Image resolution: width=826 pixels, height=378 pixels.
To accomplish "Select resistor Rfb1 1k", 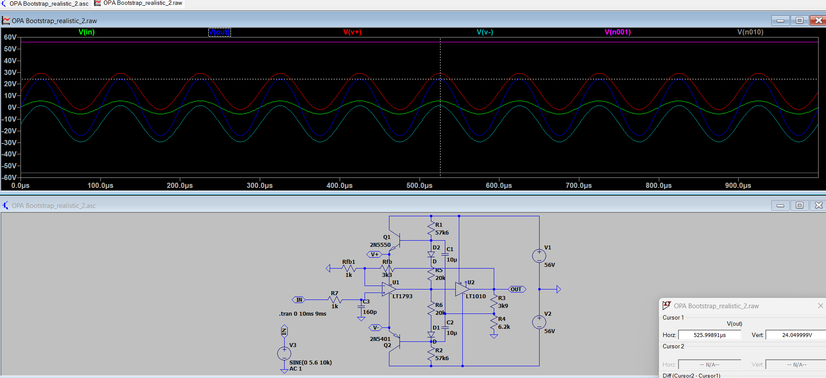I will [349, 268].
